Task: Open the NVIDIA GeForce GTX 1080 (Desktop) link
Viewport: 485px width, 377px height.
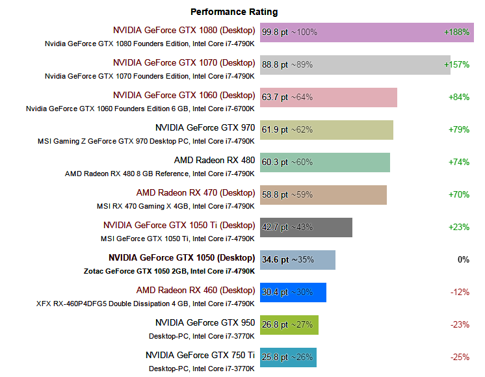Action: pos(184,31)
